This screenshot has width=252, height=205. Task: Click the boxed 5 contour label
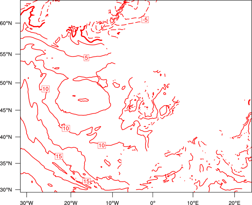[86, 58]
